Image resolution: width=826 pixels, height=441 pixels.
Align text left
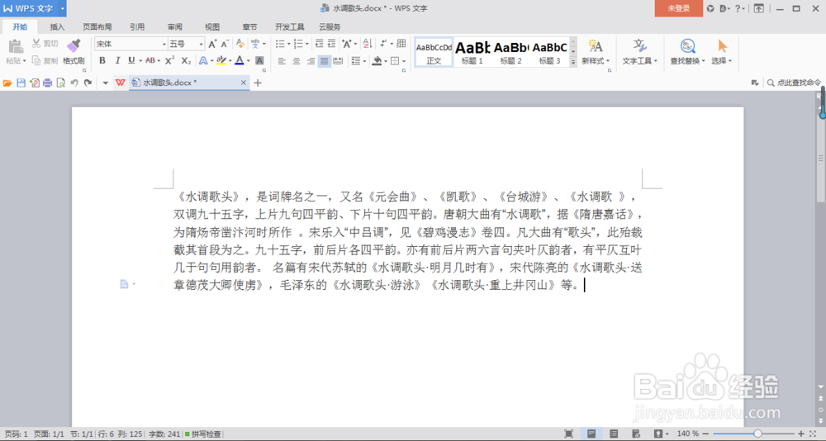[282, 61]
